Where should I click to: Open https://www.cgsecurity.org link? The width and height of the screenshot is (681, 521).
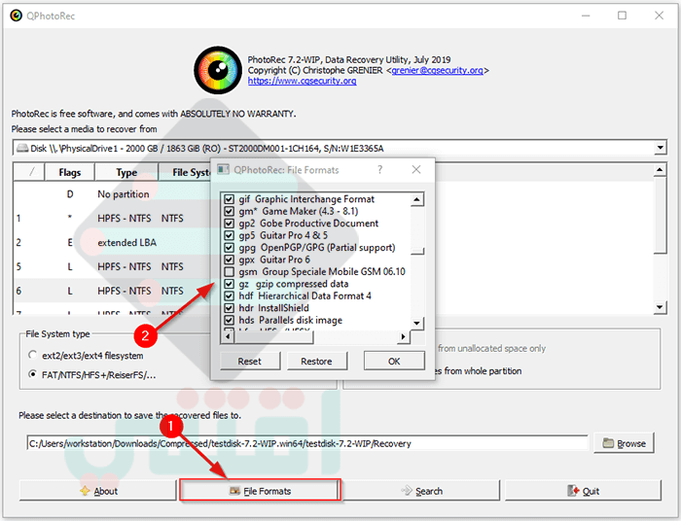(303, 81)
